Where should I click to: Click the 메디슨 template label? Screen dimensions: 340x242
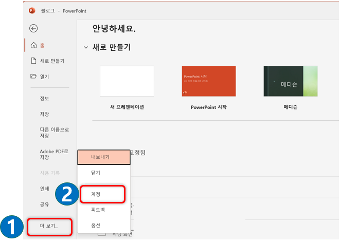pyautogui.click(x=291, y=107)
